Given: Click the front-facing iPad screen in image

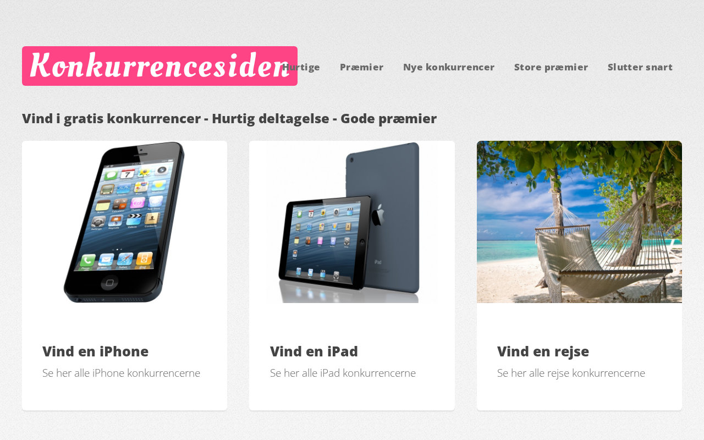Looking at the screenshot, I should click(321, 242).
